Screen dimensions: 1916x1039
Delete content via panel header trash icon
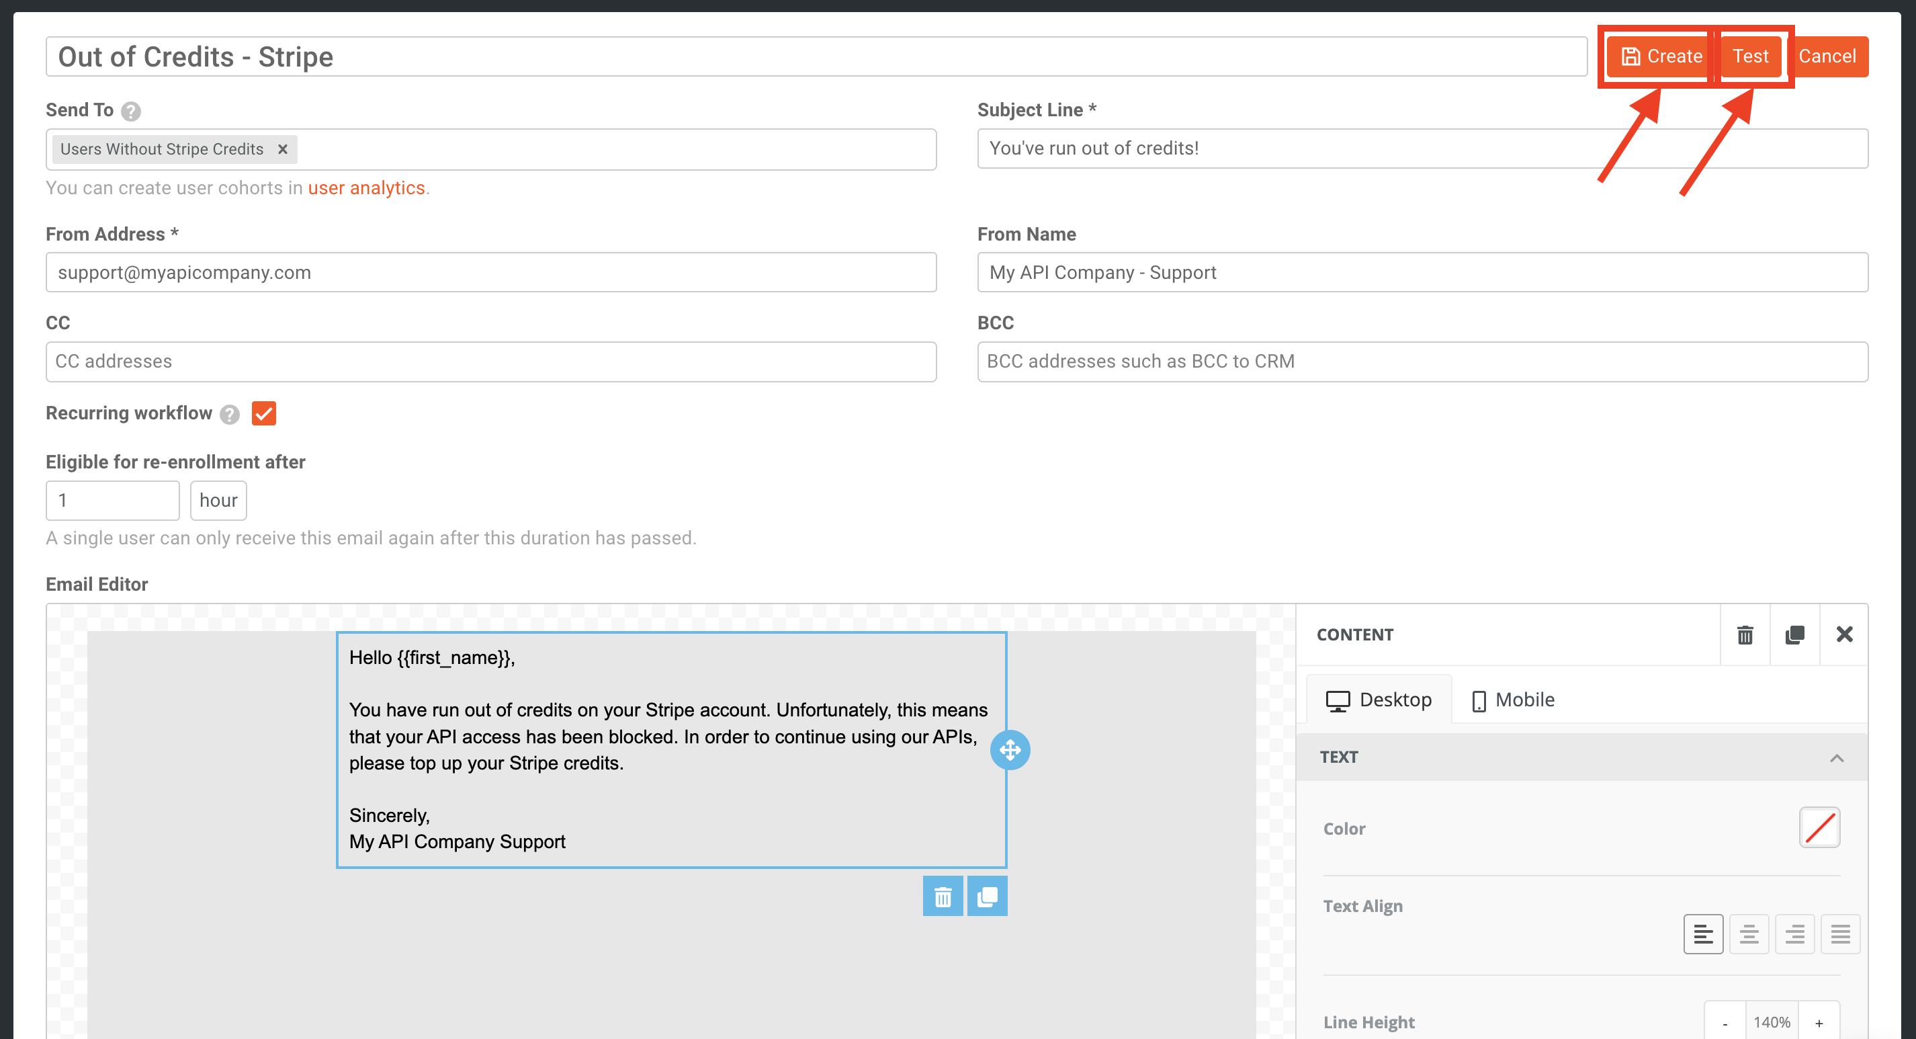point(1744,635)
